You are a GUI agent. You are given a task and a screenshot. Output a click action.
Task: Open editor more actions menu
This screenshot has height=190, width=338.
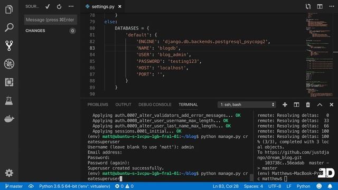pyautogui.click(x=332, y=6)
